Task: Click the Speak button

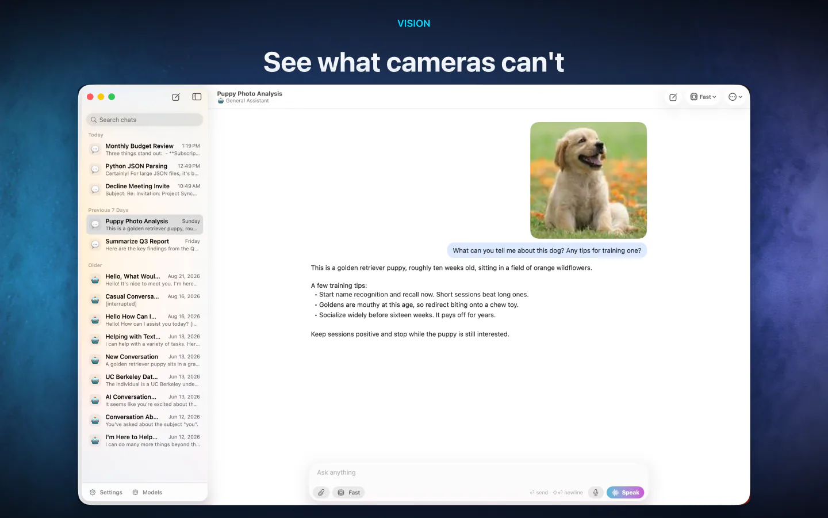Action: [626, 493]
